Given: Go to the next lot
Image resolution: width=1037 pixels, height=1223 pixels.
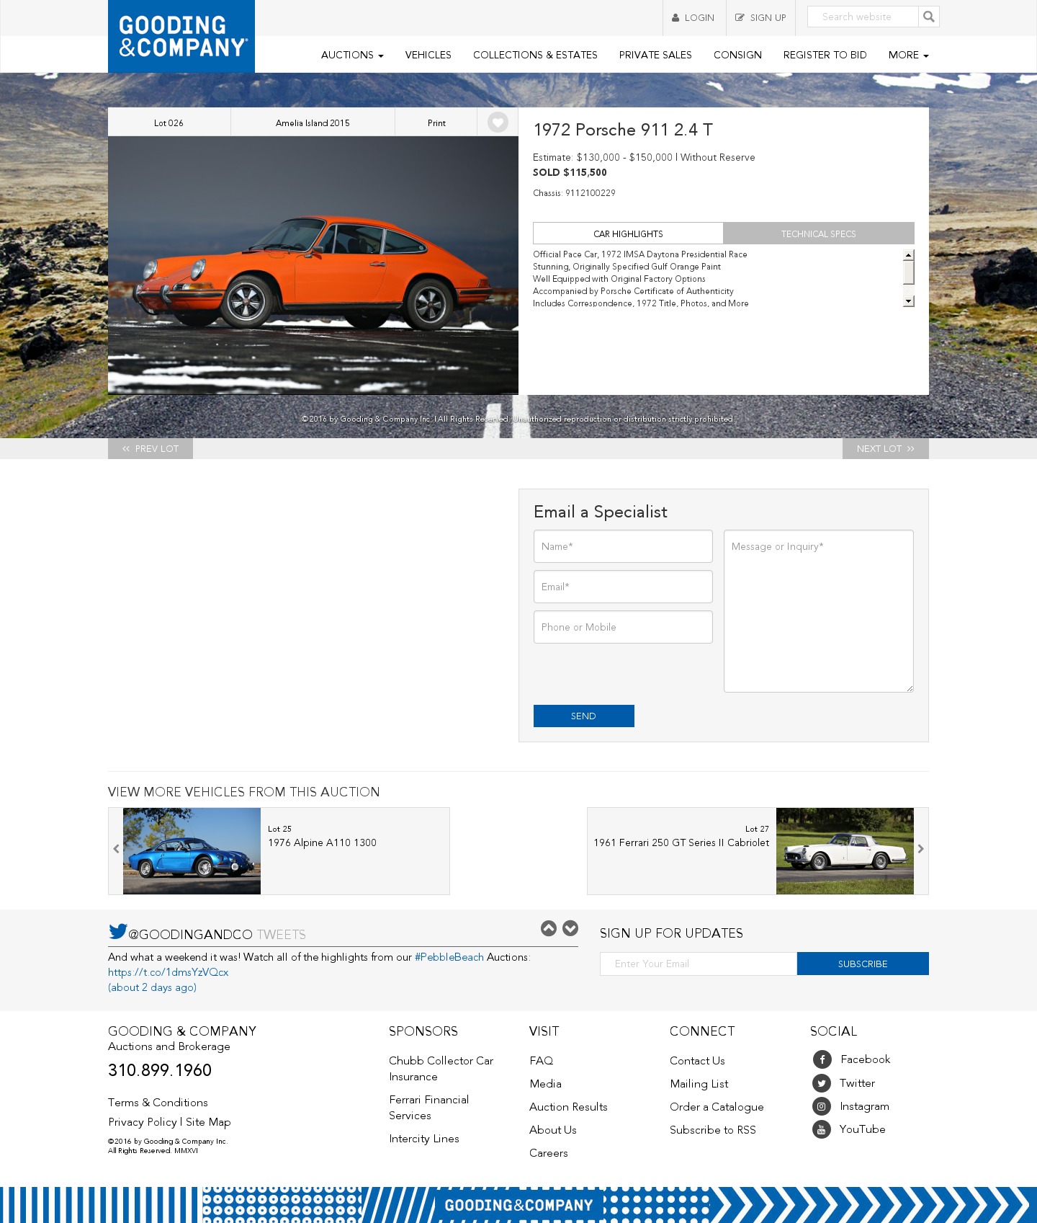Looking at the screenshot, I should click(x=886, y=448).
